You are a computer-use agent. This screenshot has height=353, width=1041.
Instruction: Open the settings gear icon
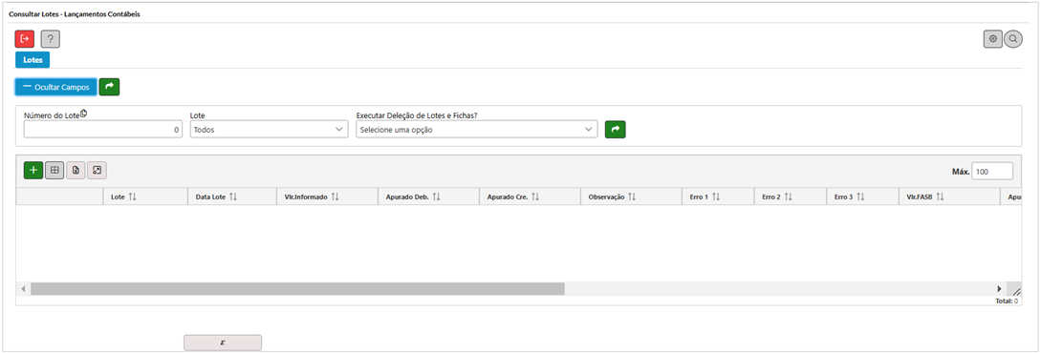tap(992, 39)
